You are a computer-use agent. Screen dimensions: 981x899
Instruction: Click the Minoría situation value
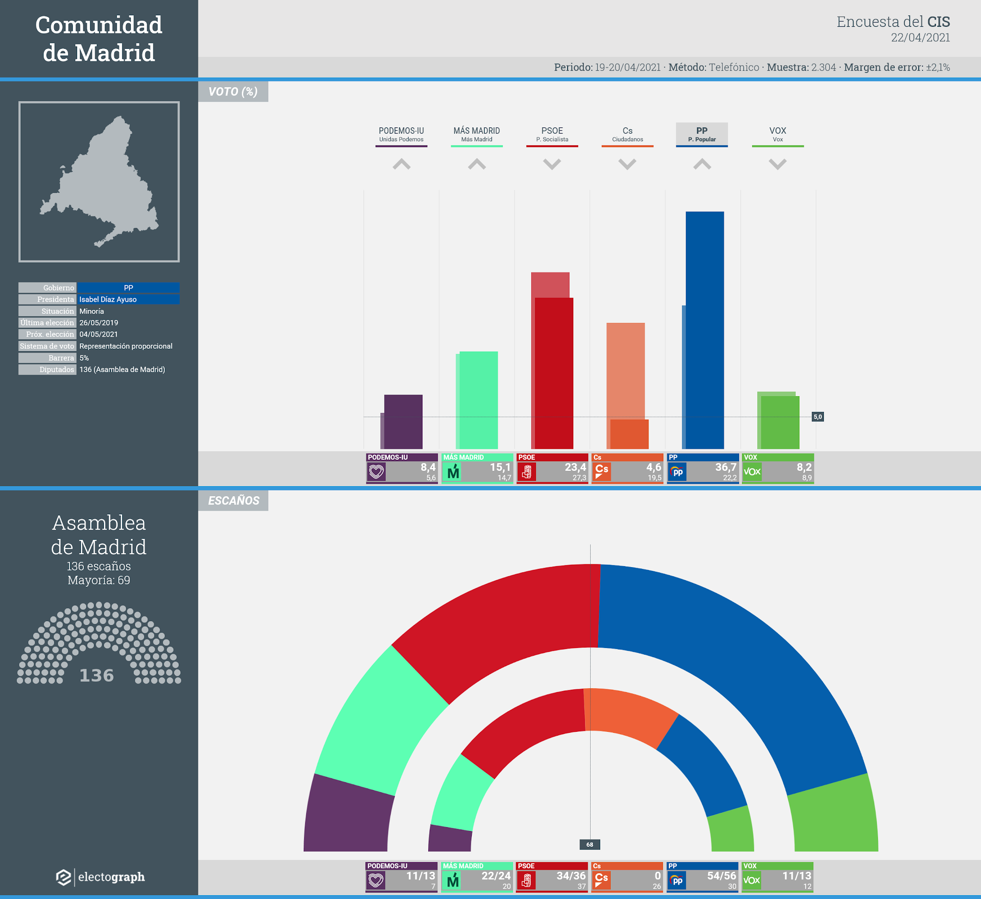pos(91,311)
